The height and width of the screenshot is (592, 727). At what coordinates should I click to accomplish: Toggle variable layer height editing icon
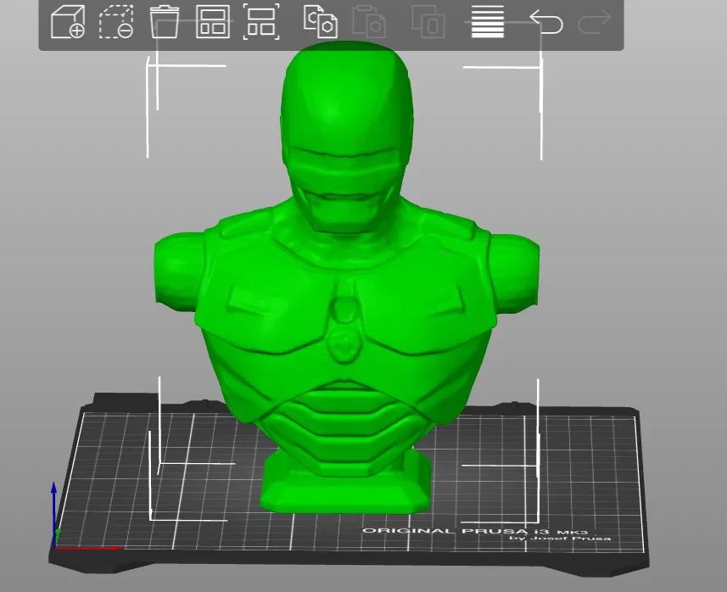click(x=487, y=22)
